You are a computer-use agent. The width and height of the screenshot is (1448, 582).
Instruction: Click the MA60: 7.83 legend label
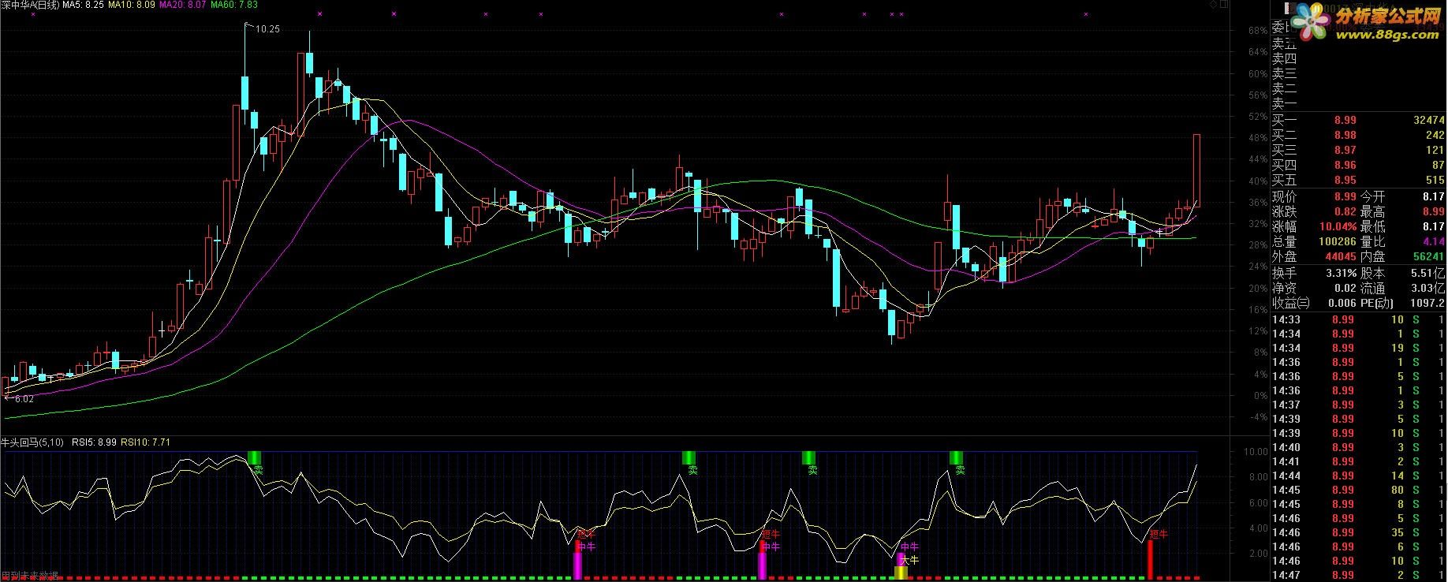(233, 6)
